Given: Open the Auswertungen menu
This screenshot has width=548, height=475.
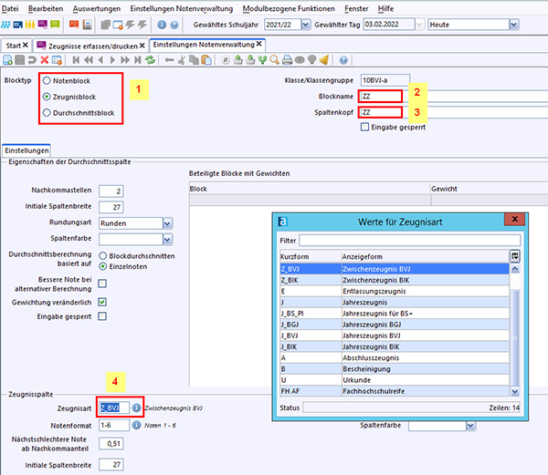Looking at the screenshot, I should 97,8.
